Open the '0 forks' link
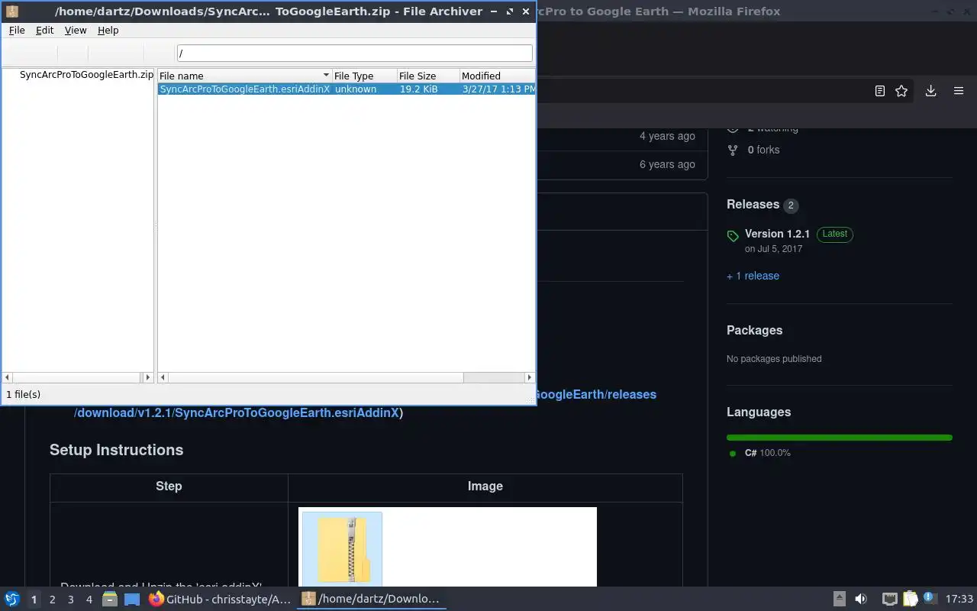 tap(763, 150)
